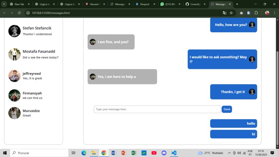279x157 pixels.
Task: Click the 'Great!' message preview
Action: click(27, 115)
